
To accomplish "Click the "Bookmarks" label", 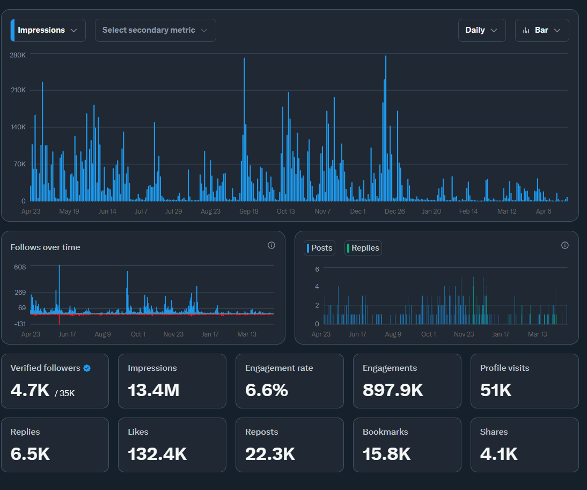I will click(385, 432).
